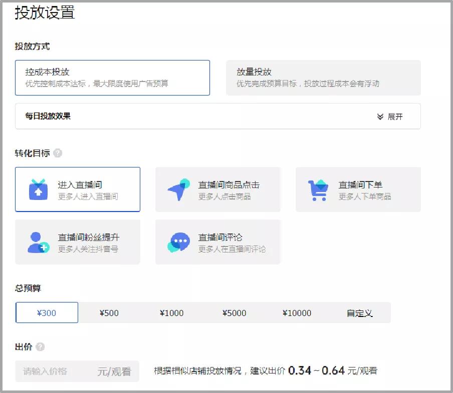
Task: Click the add-follower icon for 直播间粉丝提升
Action: [38, 242]
